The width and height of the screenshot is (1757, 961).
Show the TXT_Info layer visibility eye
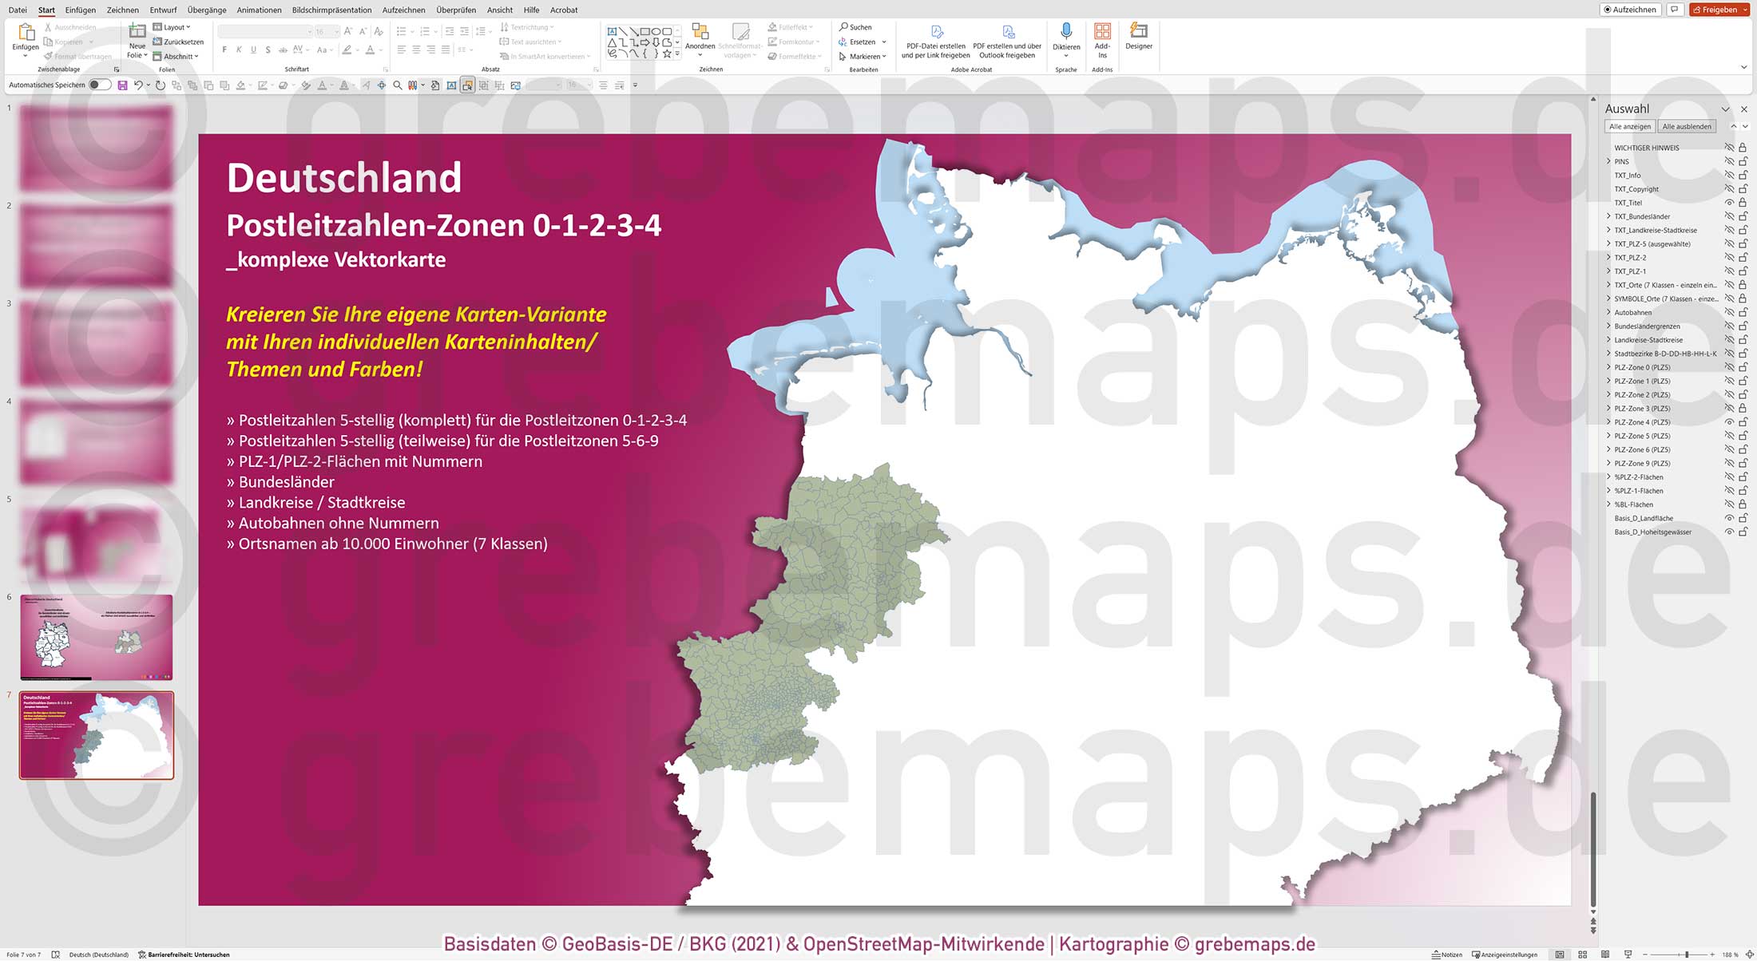coord(1729,175)
